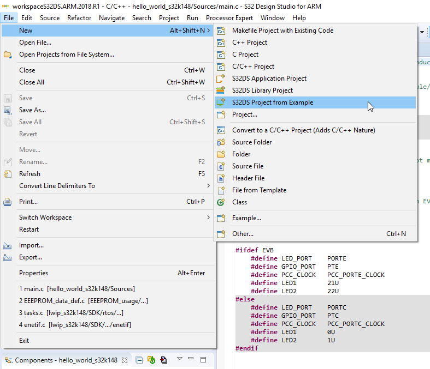Click the Components - hello_world_s32k148 tab

click(x=66, y=360)
